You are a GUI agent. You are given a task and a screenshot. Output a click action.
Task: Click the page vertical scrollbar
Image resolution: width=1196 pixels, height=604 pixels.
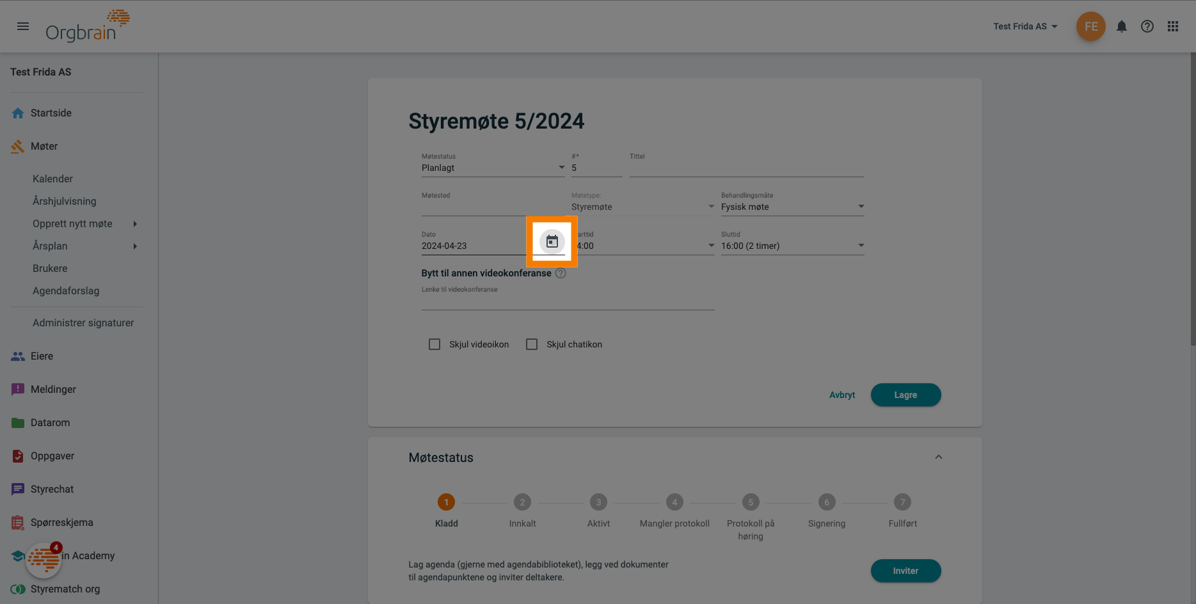[x=1193, y=198]
